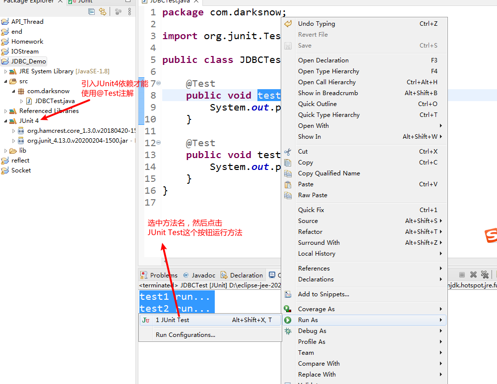Open the Show In submenu

(x=364, y=136)
